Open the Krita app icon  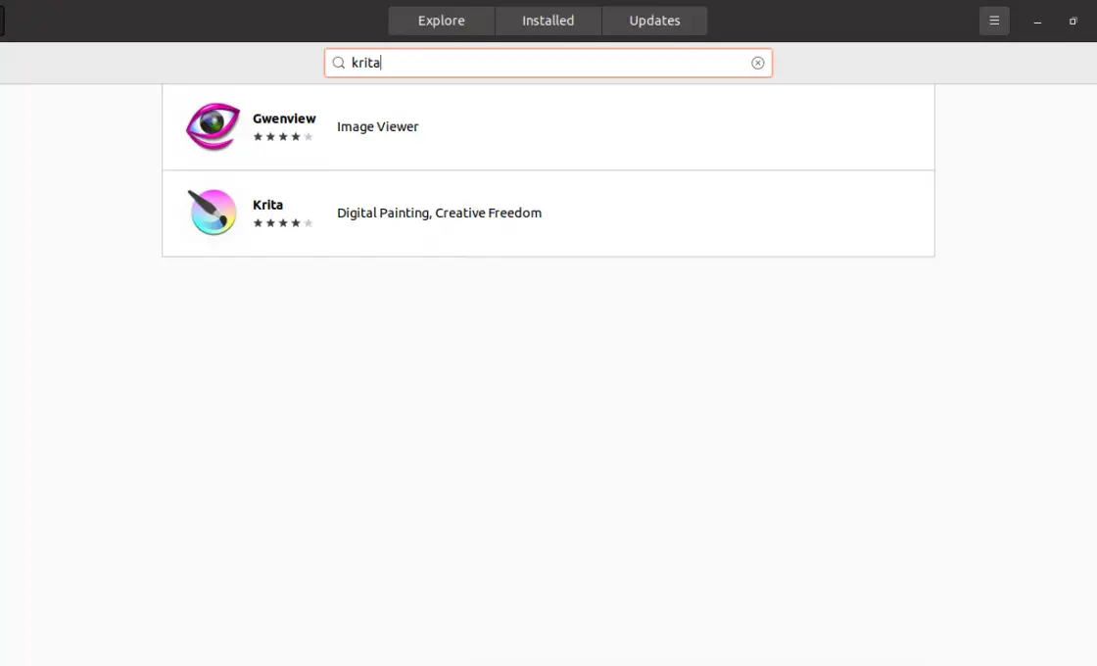(213, 213)
